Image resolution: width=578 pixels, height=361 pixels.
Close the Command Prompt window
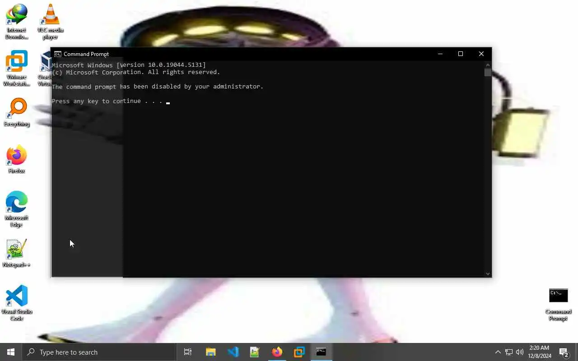point(481,54)
